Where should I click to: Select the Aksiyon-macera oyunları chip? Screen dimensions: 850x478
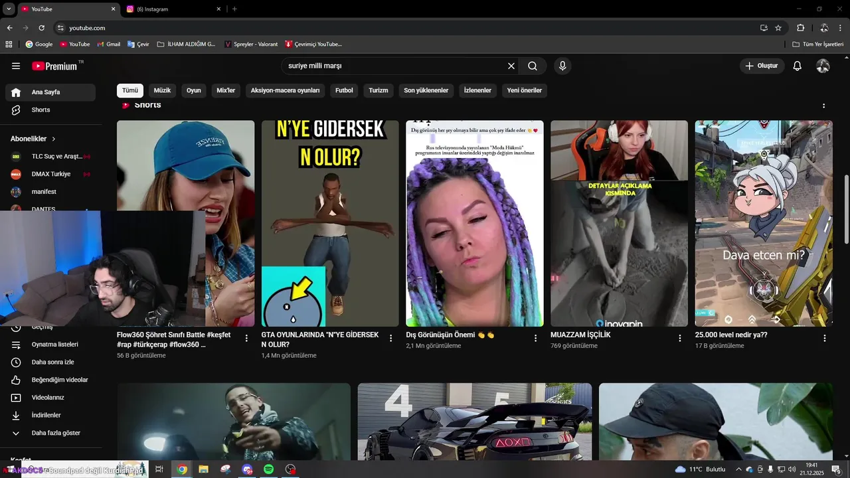(286, 90)
